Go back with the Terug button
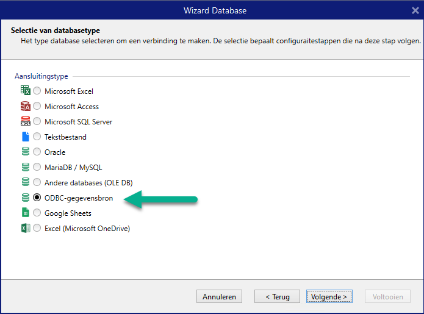The image size is (424, 314). pos(277,296)
